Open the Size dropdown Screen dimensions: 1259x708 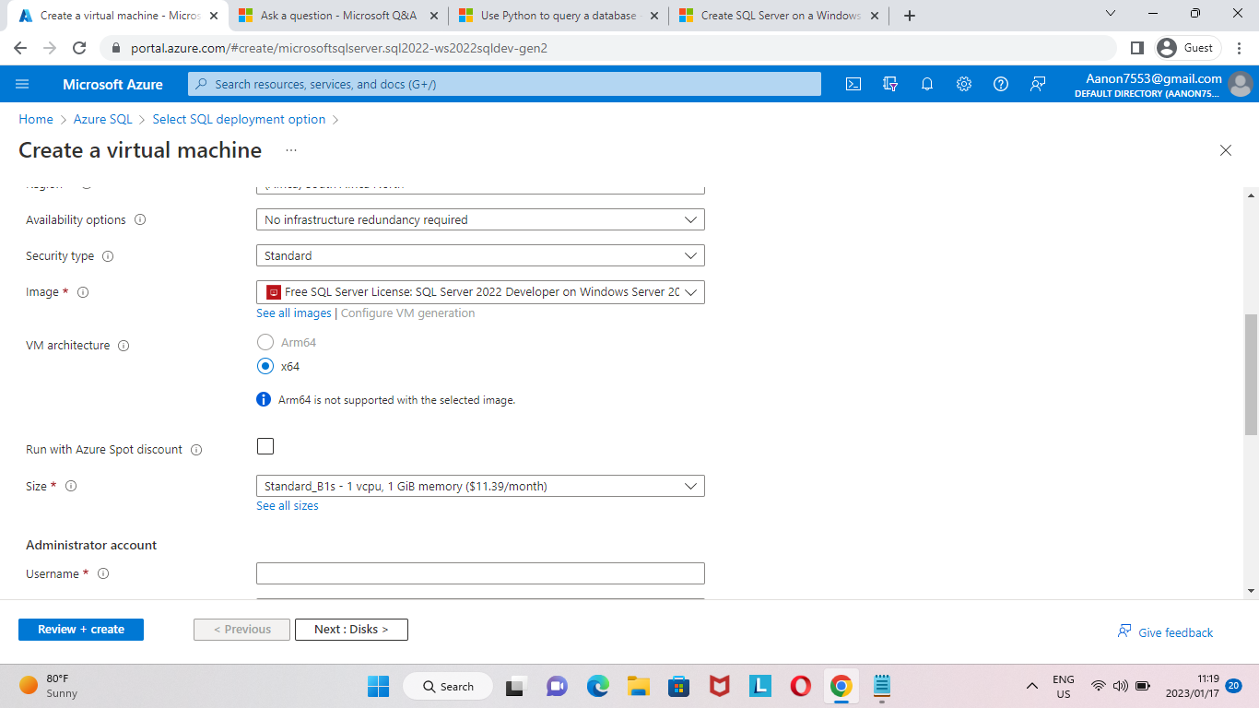480,486
